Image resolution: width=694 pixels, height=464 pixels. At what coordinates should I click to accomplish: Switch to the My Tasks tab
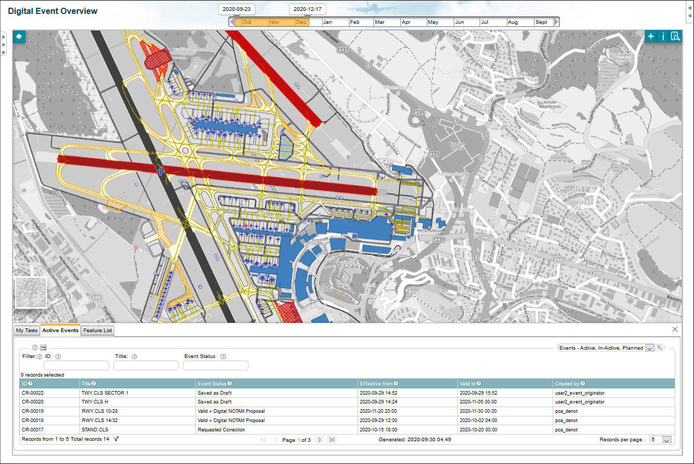coord(26,330)
